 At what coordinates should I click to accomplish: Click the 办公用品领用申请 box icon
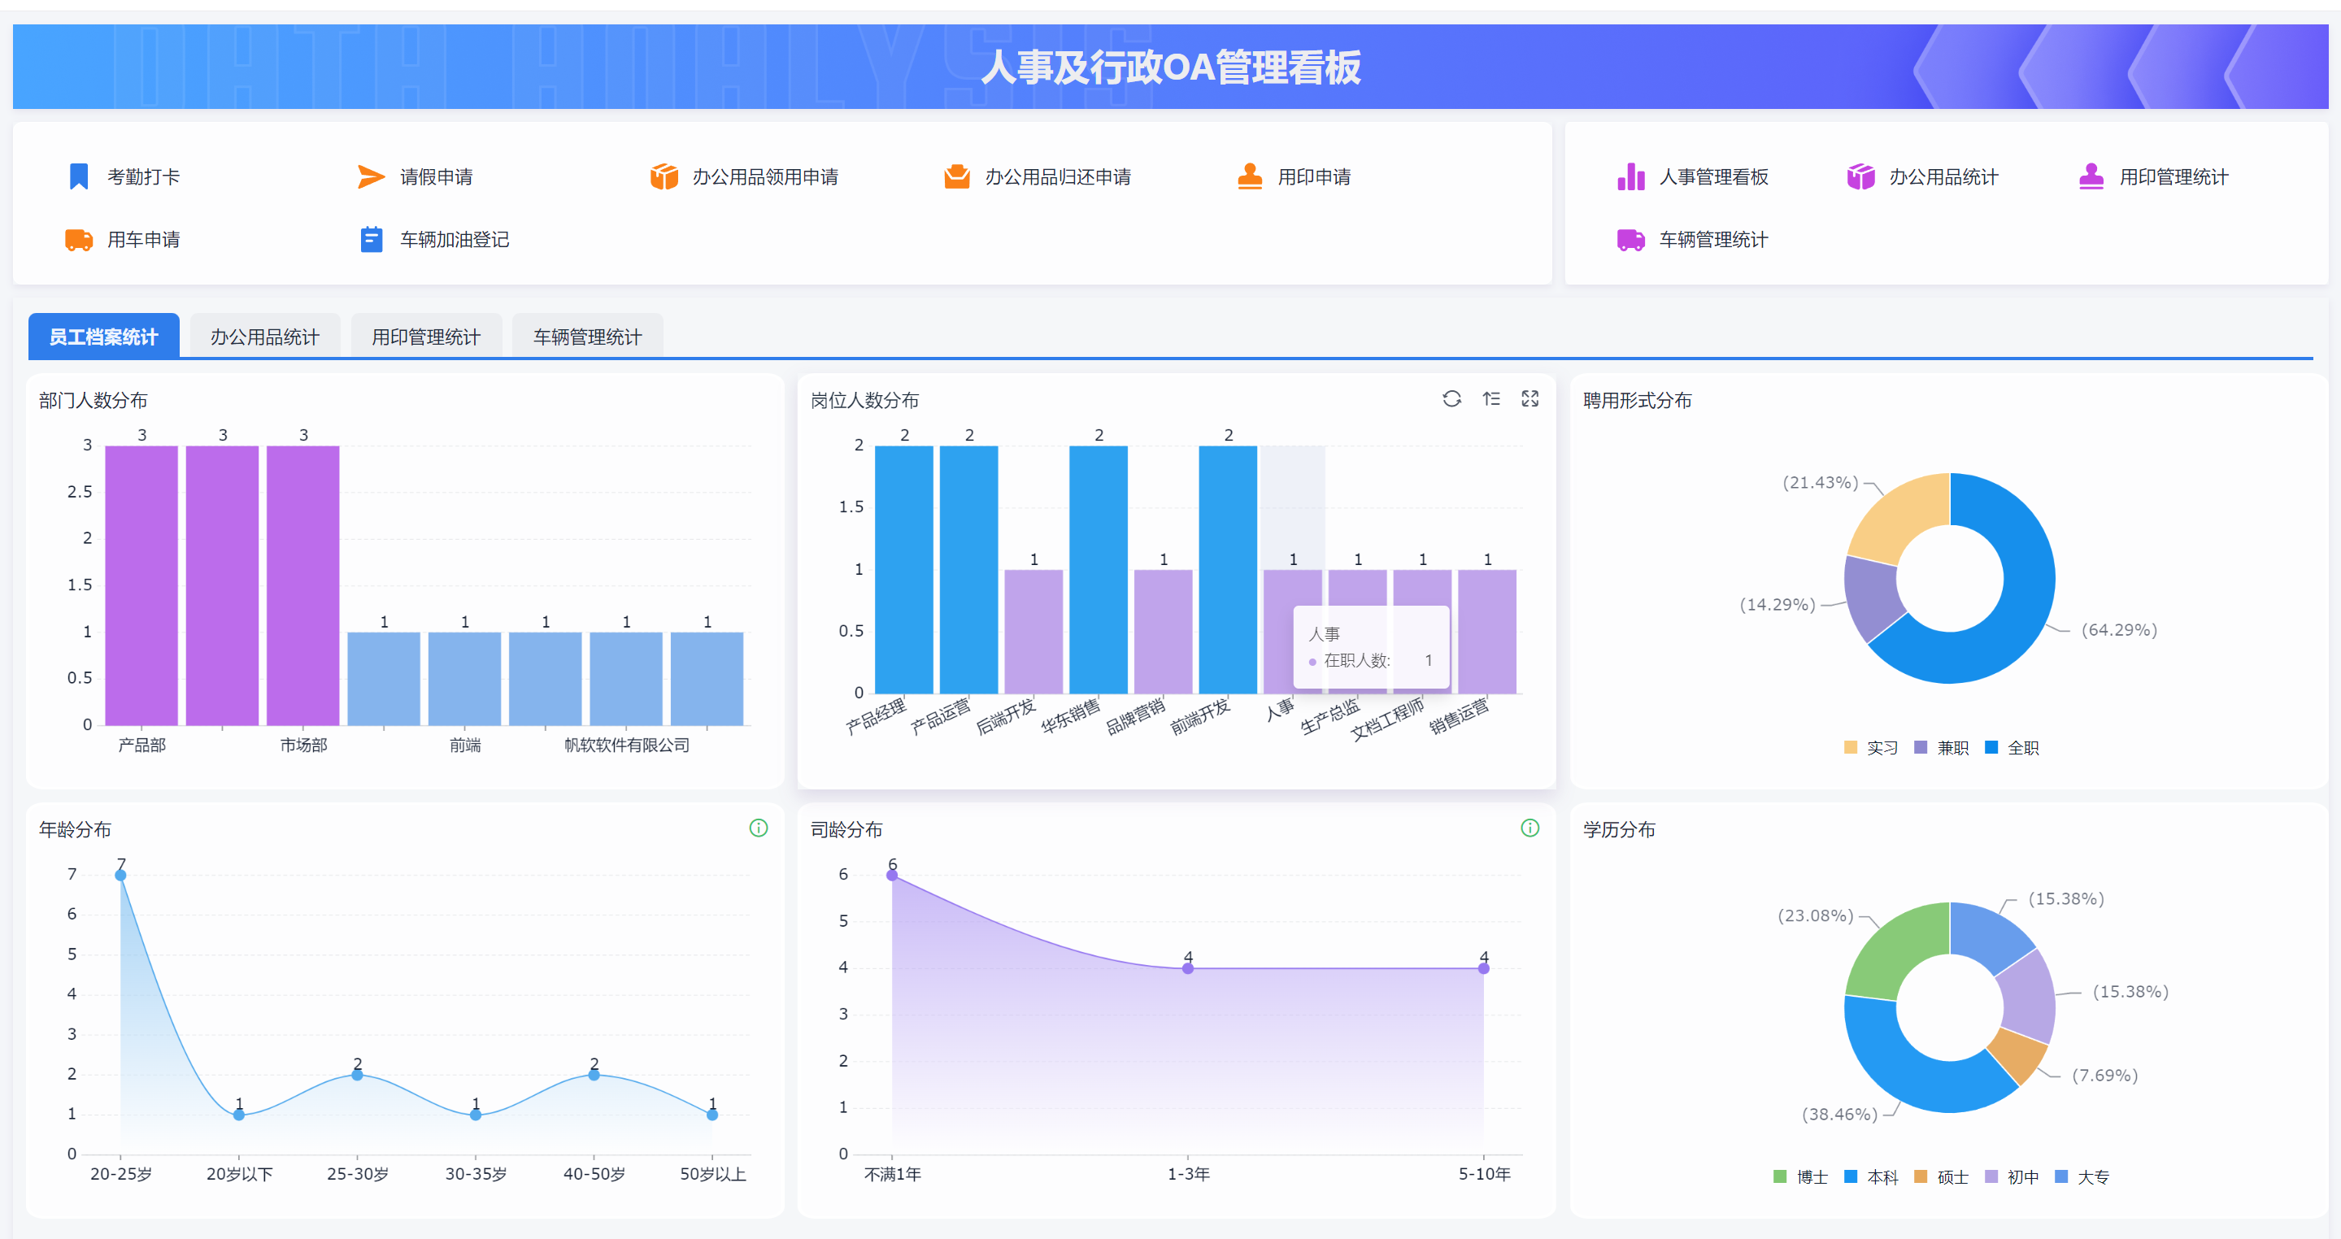pos(664,176)
